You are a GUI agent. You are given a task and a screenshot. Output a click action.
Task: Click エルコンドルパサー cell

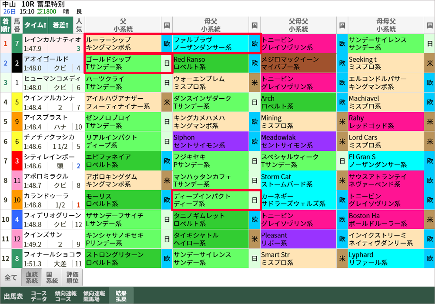(386, 83)
